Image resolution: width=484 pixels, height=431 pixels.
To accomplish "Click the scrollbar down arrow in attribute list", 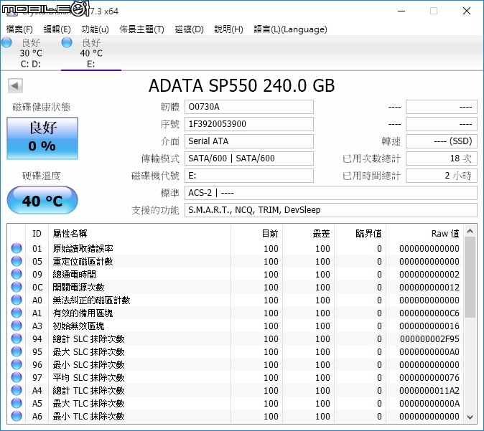I will [470, 417].
